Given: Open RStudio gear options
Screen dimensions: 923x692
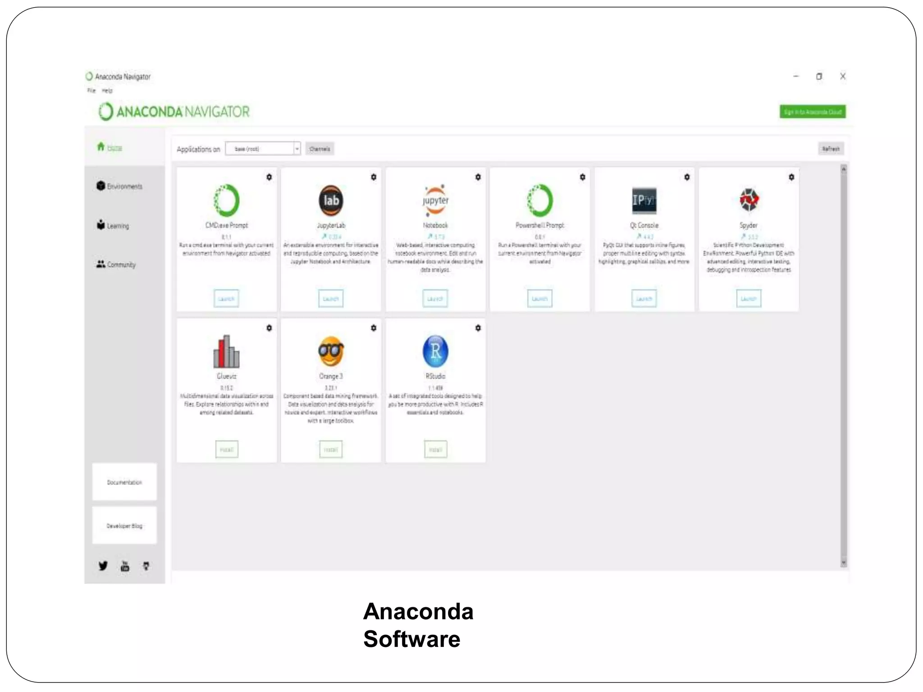Looking at the screenshot, I should [x=478, y=328].
